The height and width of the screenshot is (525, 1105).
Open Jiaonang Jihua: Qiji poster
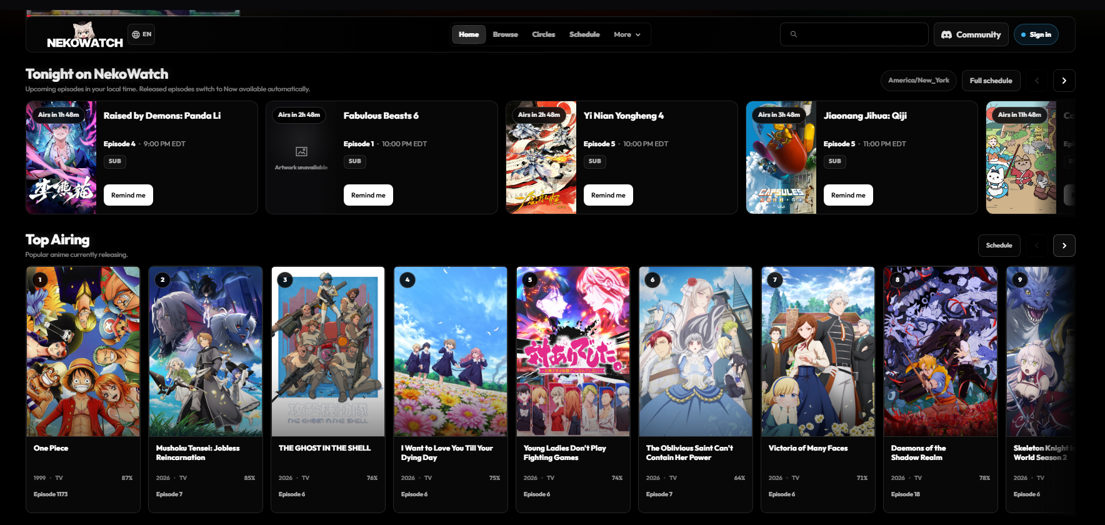tap(781, 157)
